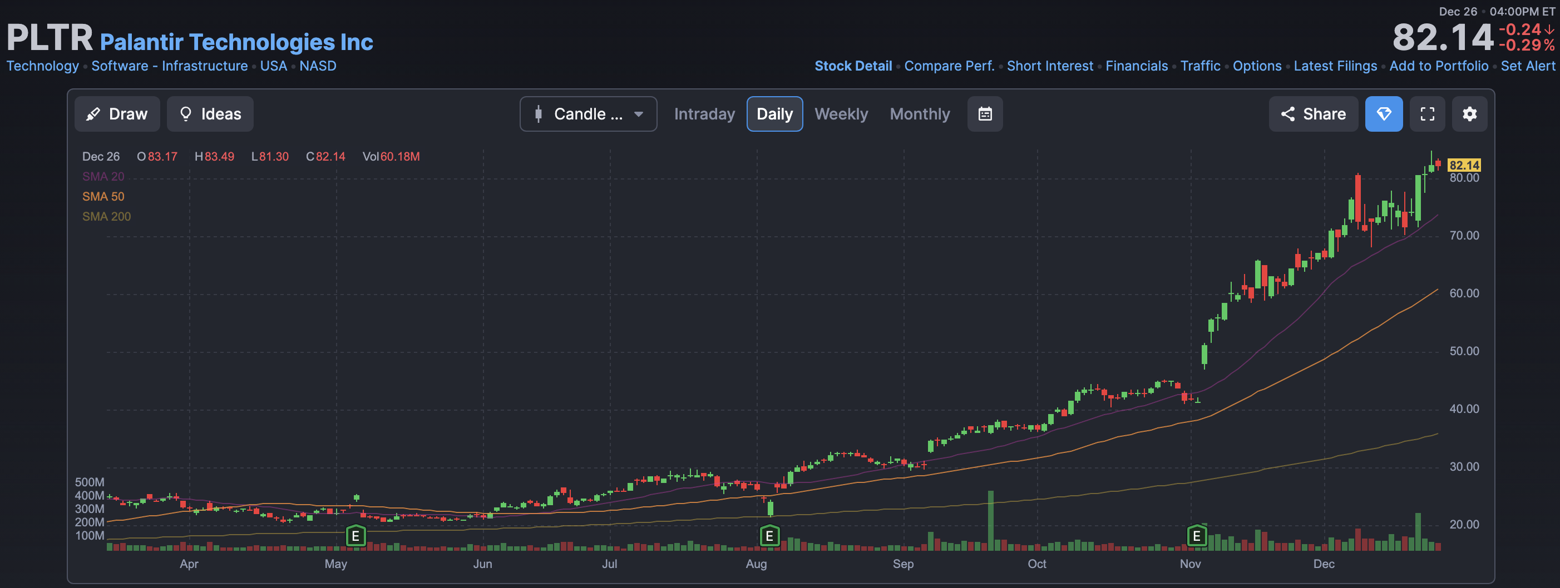
Task: Switch to the Weekly timeframe
Action: point(841,114)
